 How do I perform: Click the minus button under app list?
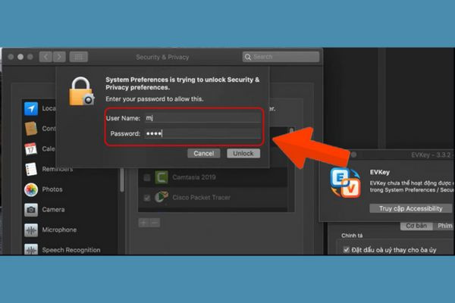155,223
